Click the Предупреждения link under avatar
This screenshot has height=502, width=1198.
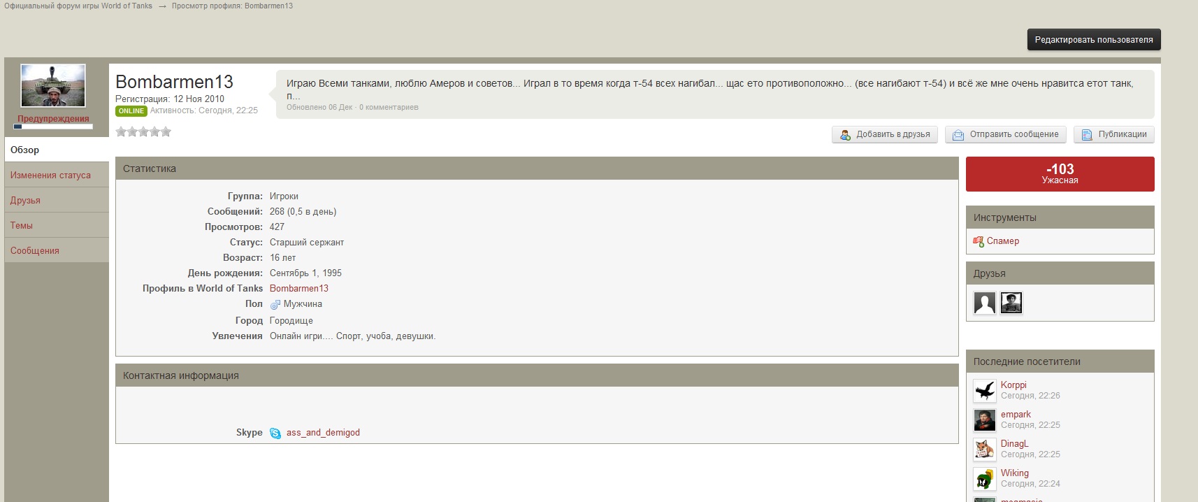pyautogui.click(x=53, y=119)
